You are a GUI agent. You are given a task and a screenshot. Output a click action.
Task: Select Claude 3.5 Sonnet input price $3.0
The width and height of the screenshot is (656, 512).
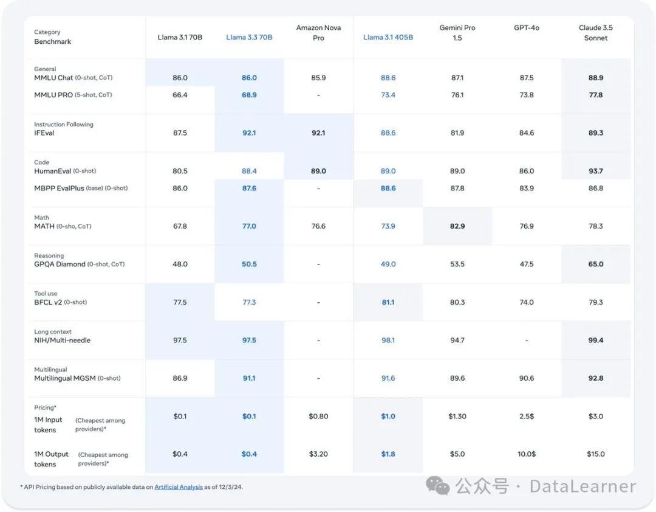coord(596,417)
